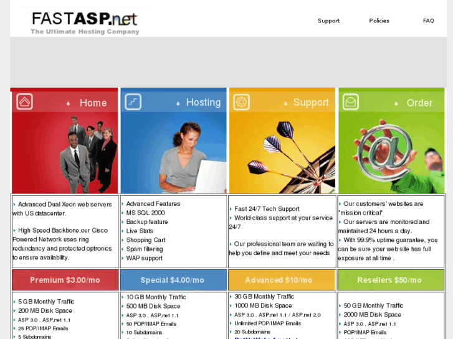453x339 pixels.
Task: Click 'The Ultimate Hosting Company' tagline
Action: click(85, 32)
